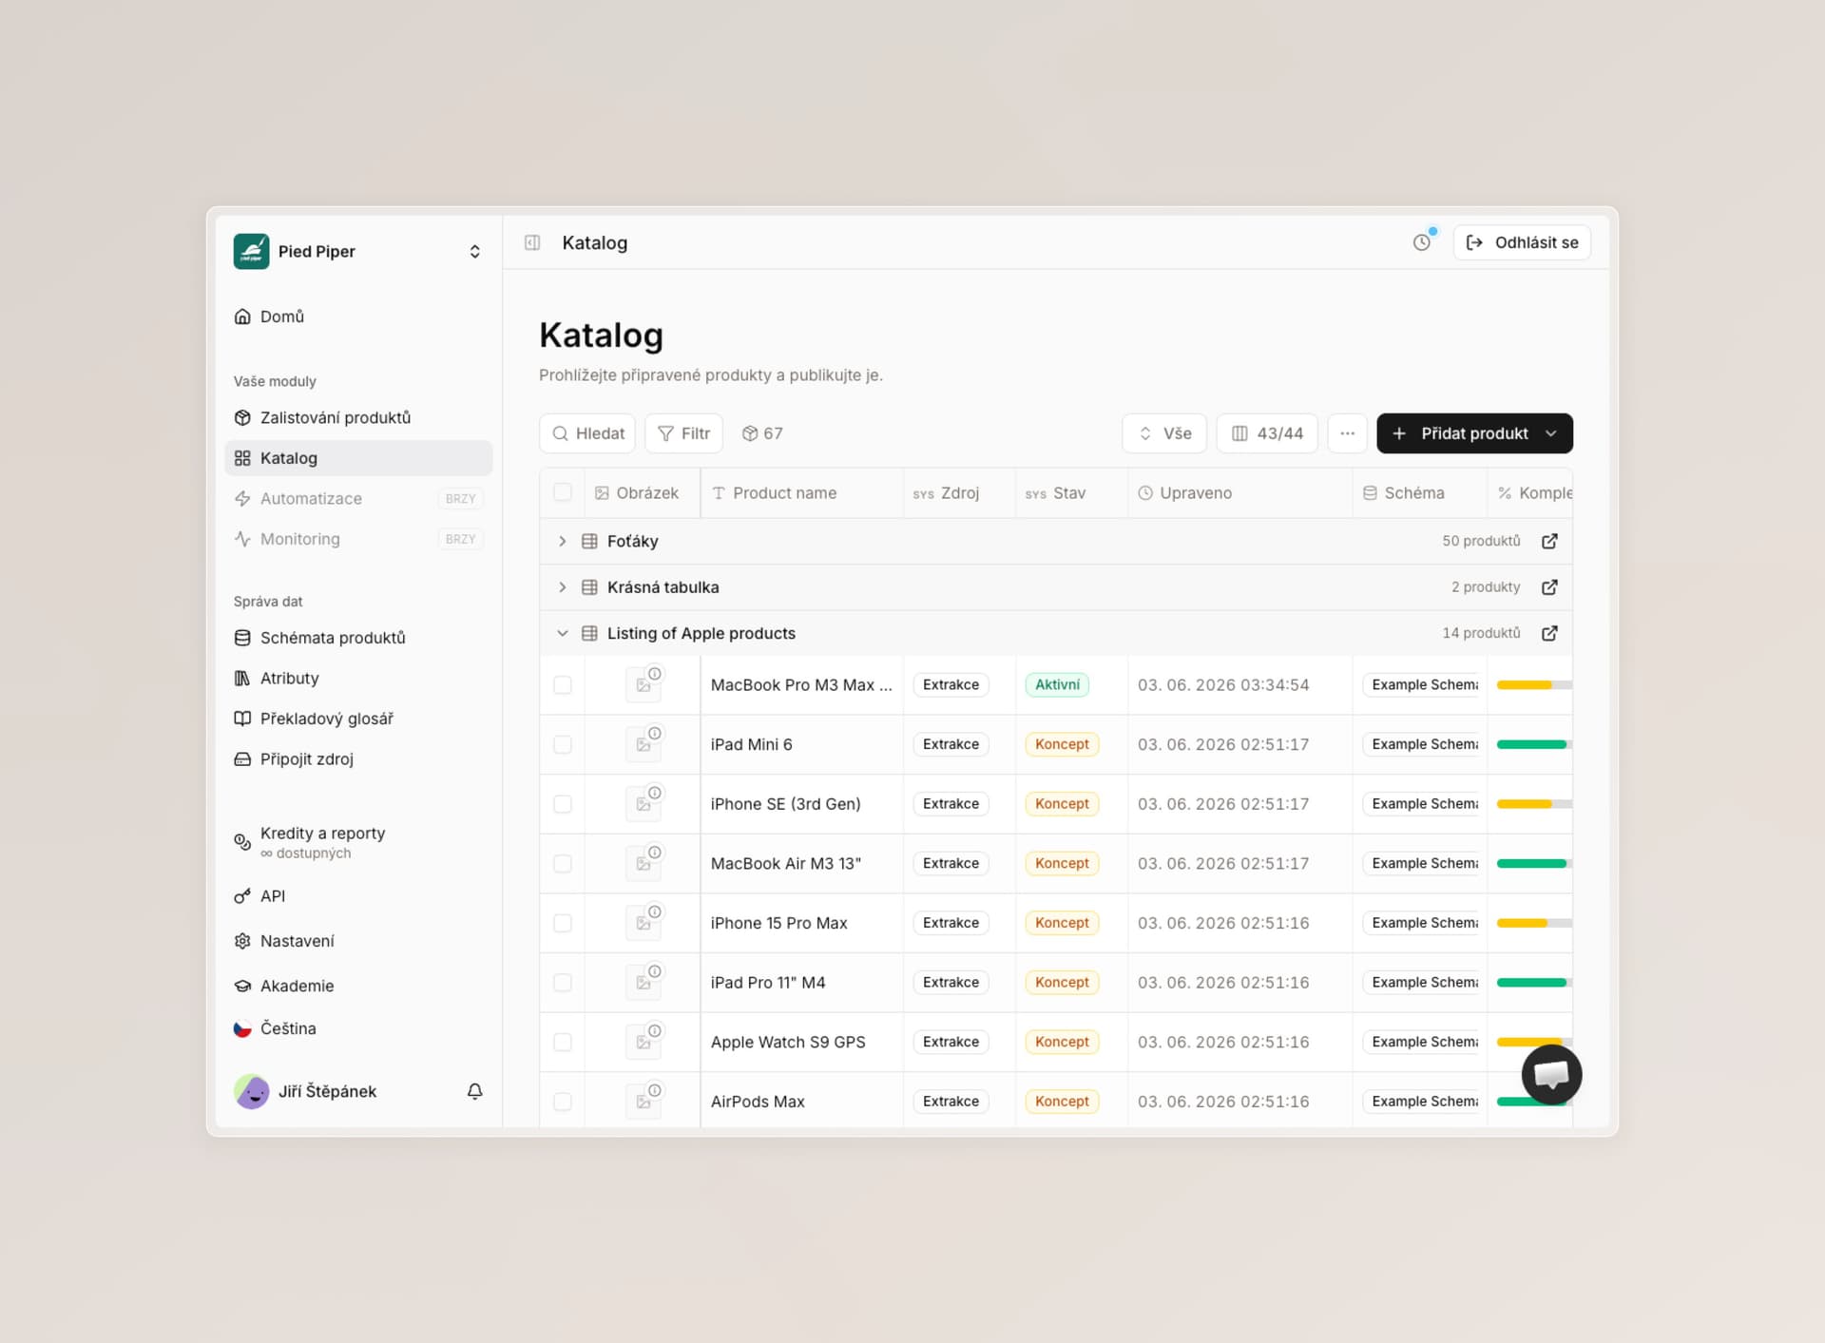Go to Domů in sidebar
The height and width of the screenshot is (1343, 1825).
(x=358, y=317)
